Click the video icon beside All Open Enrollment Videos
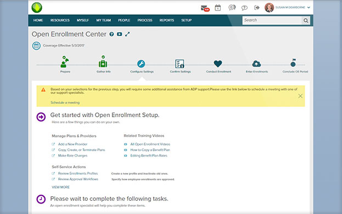The image size is (342, 214). point(125,144)
